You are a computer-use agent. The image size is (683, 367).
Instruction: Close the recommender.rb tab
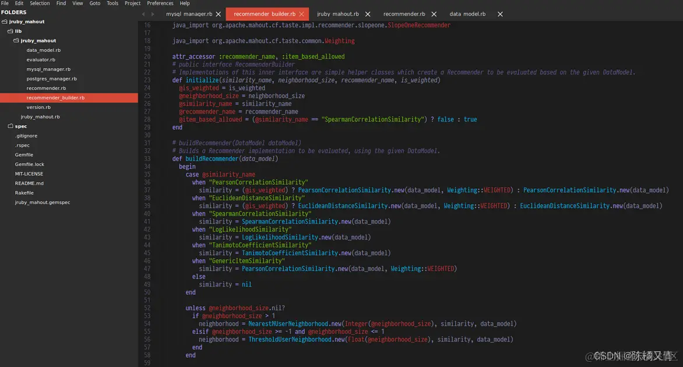pyautogui.click(x=434, y=14)
